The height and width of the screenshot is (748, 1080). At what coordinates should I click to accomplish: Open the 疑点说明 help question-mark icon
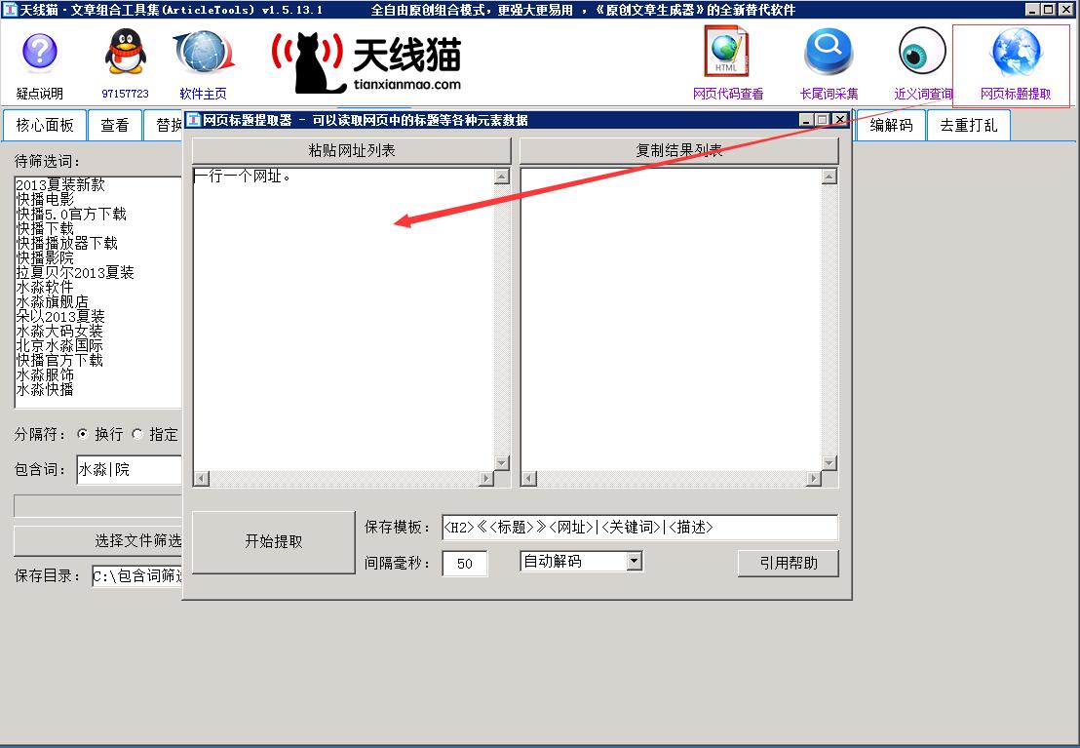coord(40,53)
